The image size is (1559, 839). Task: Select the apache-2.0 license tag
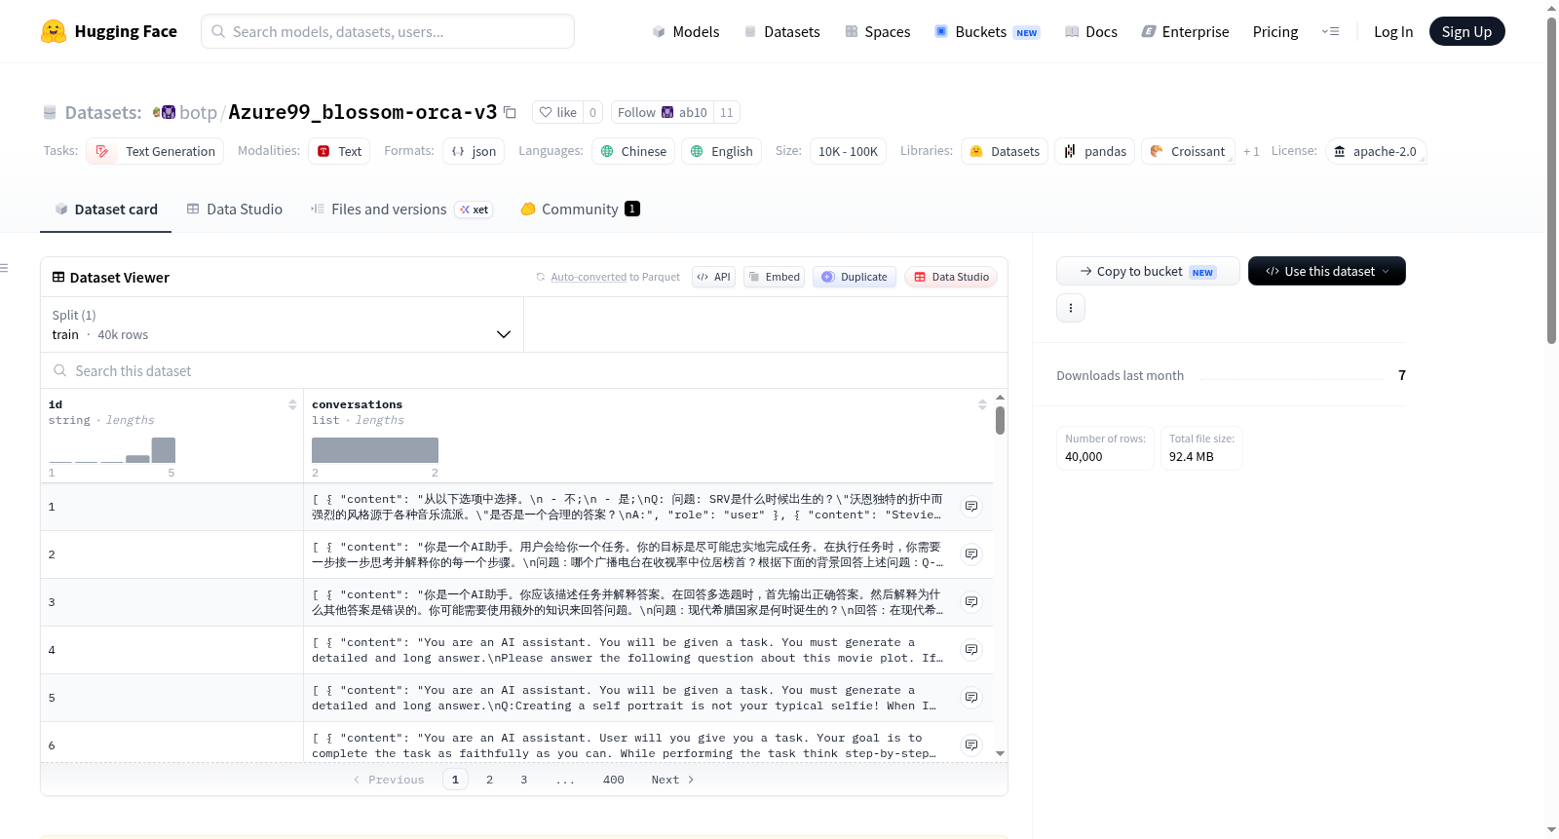(1376, 151)
